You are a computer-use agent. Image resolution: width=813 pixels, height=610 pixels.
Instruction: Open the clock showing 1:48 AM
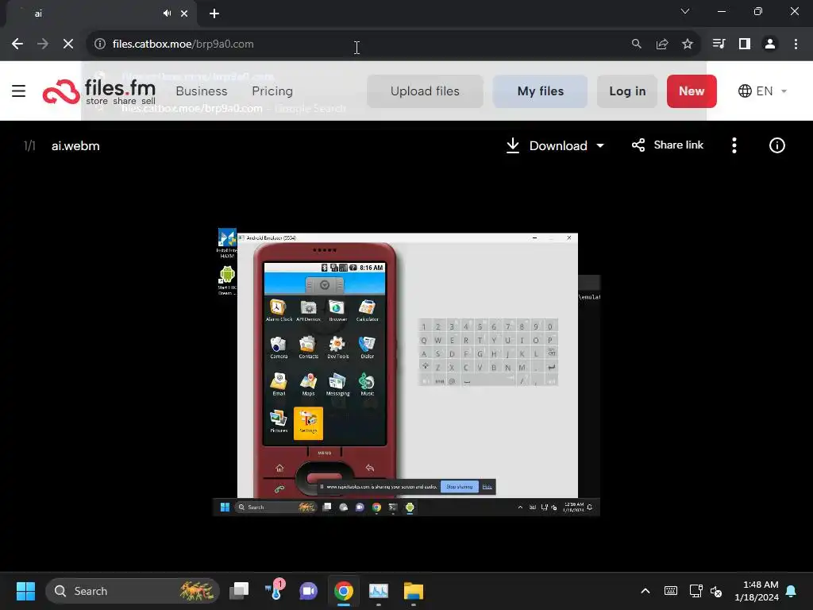[757, 591]
